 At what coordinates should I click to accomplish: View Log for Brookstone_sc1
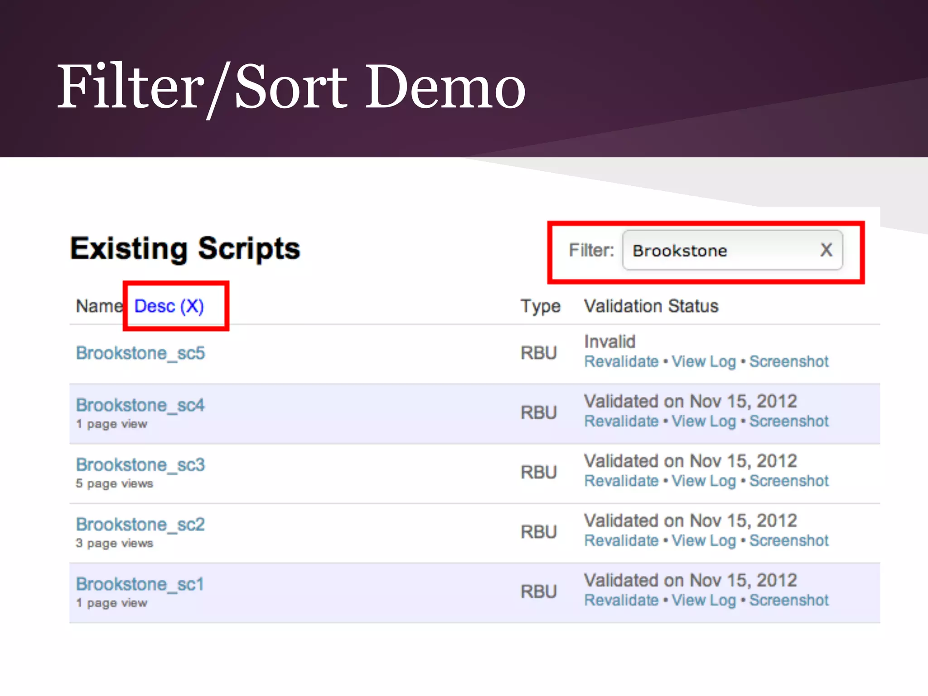704,601
